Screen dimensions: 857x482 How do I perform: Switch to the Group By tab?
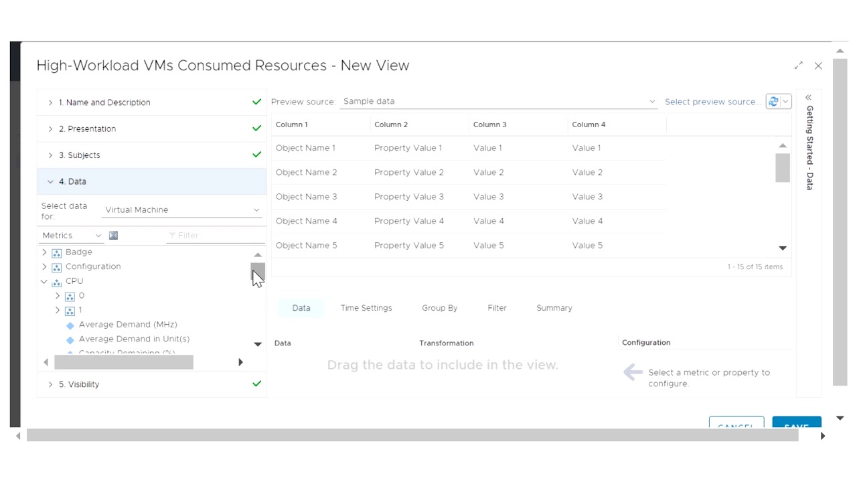(x=439, y=308)
